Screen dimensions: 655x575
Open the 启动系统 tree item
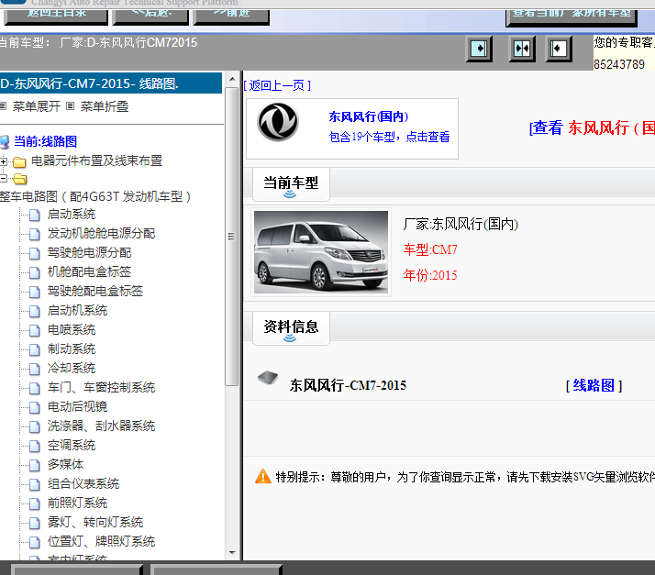(72, 215)
